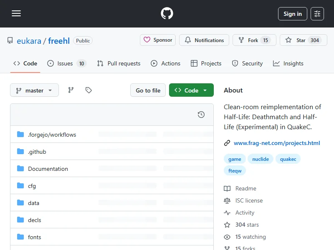The image size is (334, 250).
Task: Click the Sign in button
Action: tap(292, 14)
